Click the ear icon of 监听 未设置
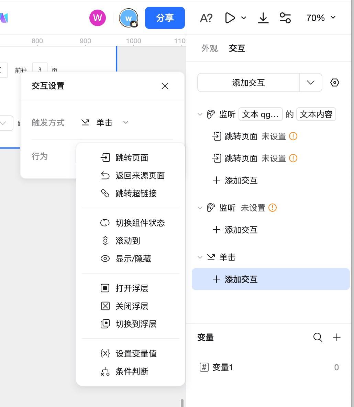Screen dimensions: 354x407 211,208
